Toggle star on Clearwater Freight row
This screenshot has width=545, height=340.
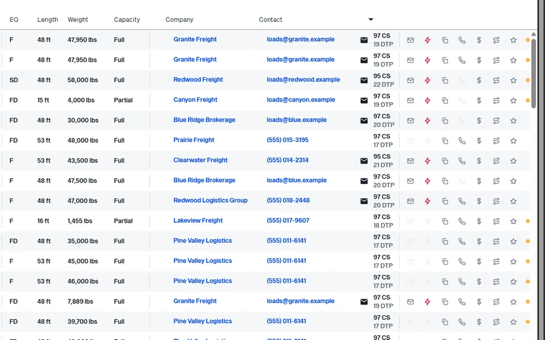[514, 161]
